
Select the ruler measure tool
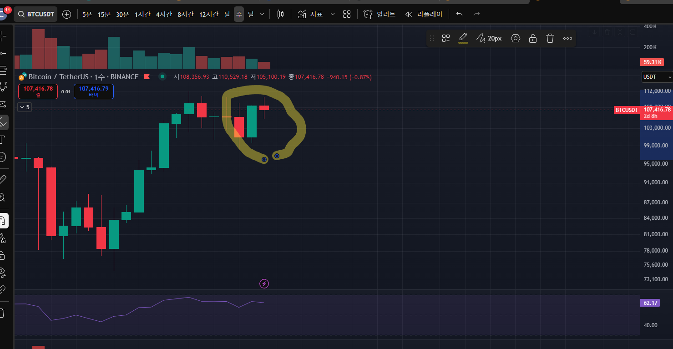tap(3, 179)
